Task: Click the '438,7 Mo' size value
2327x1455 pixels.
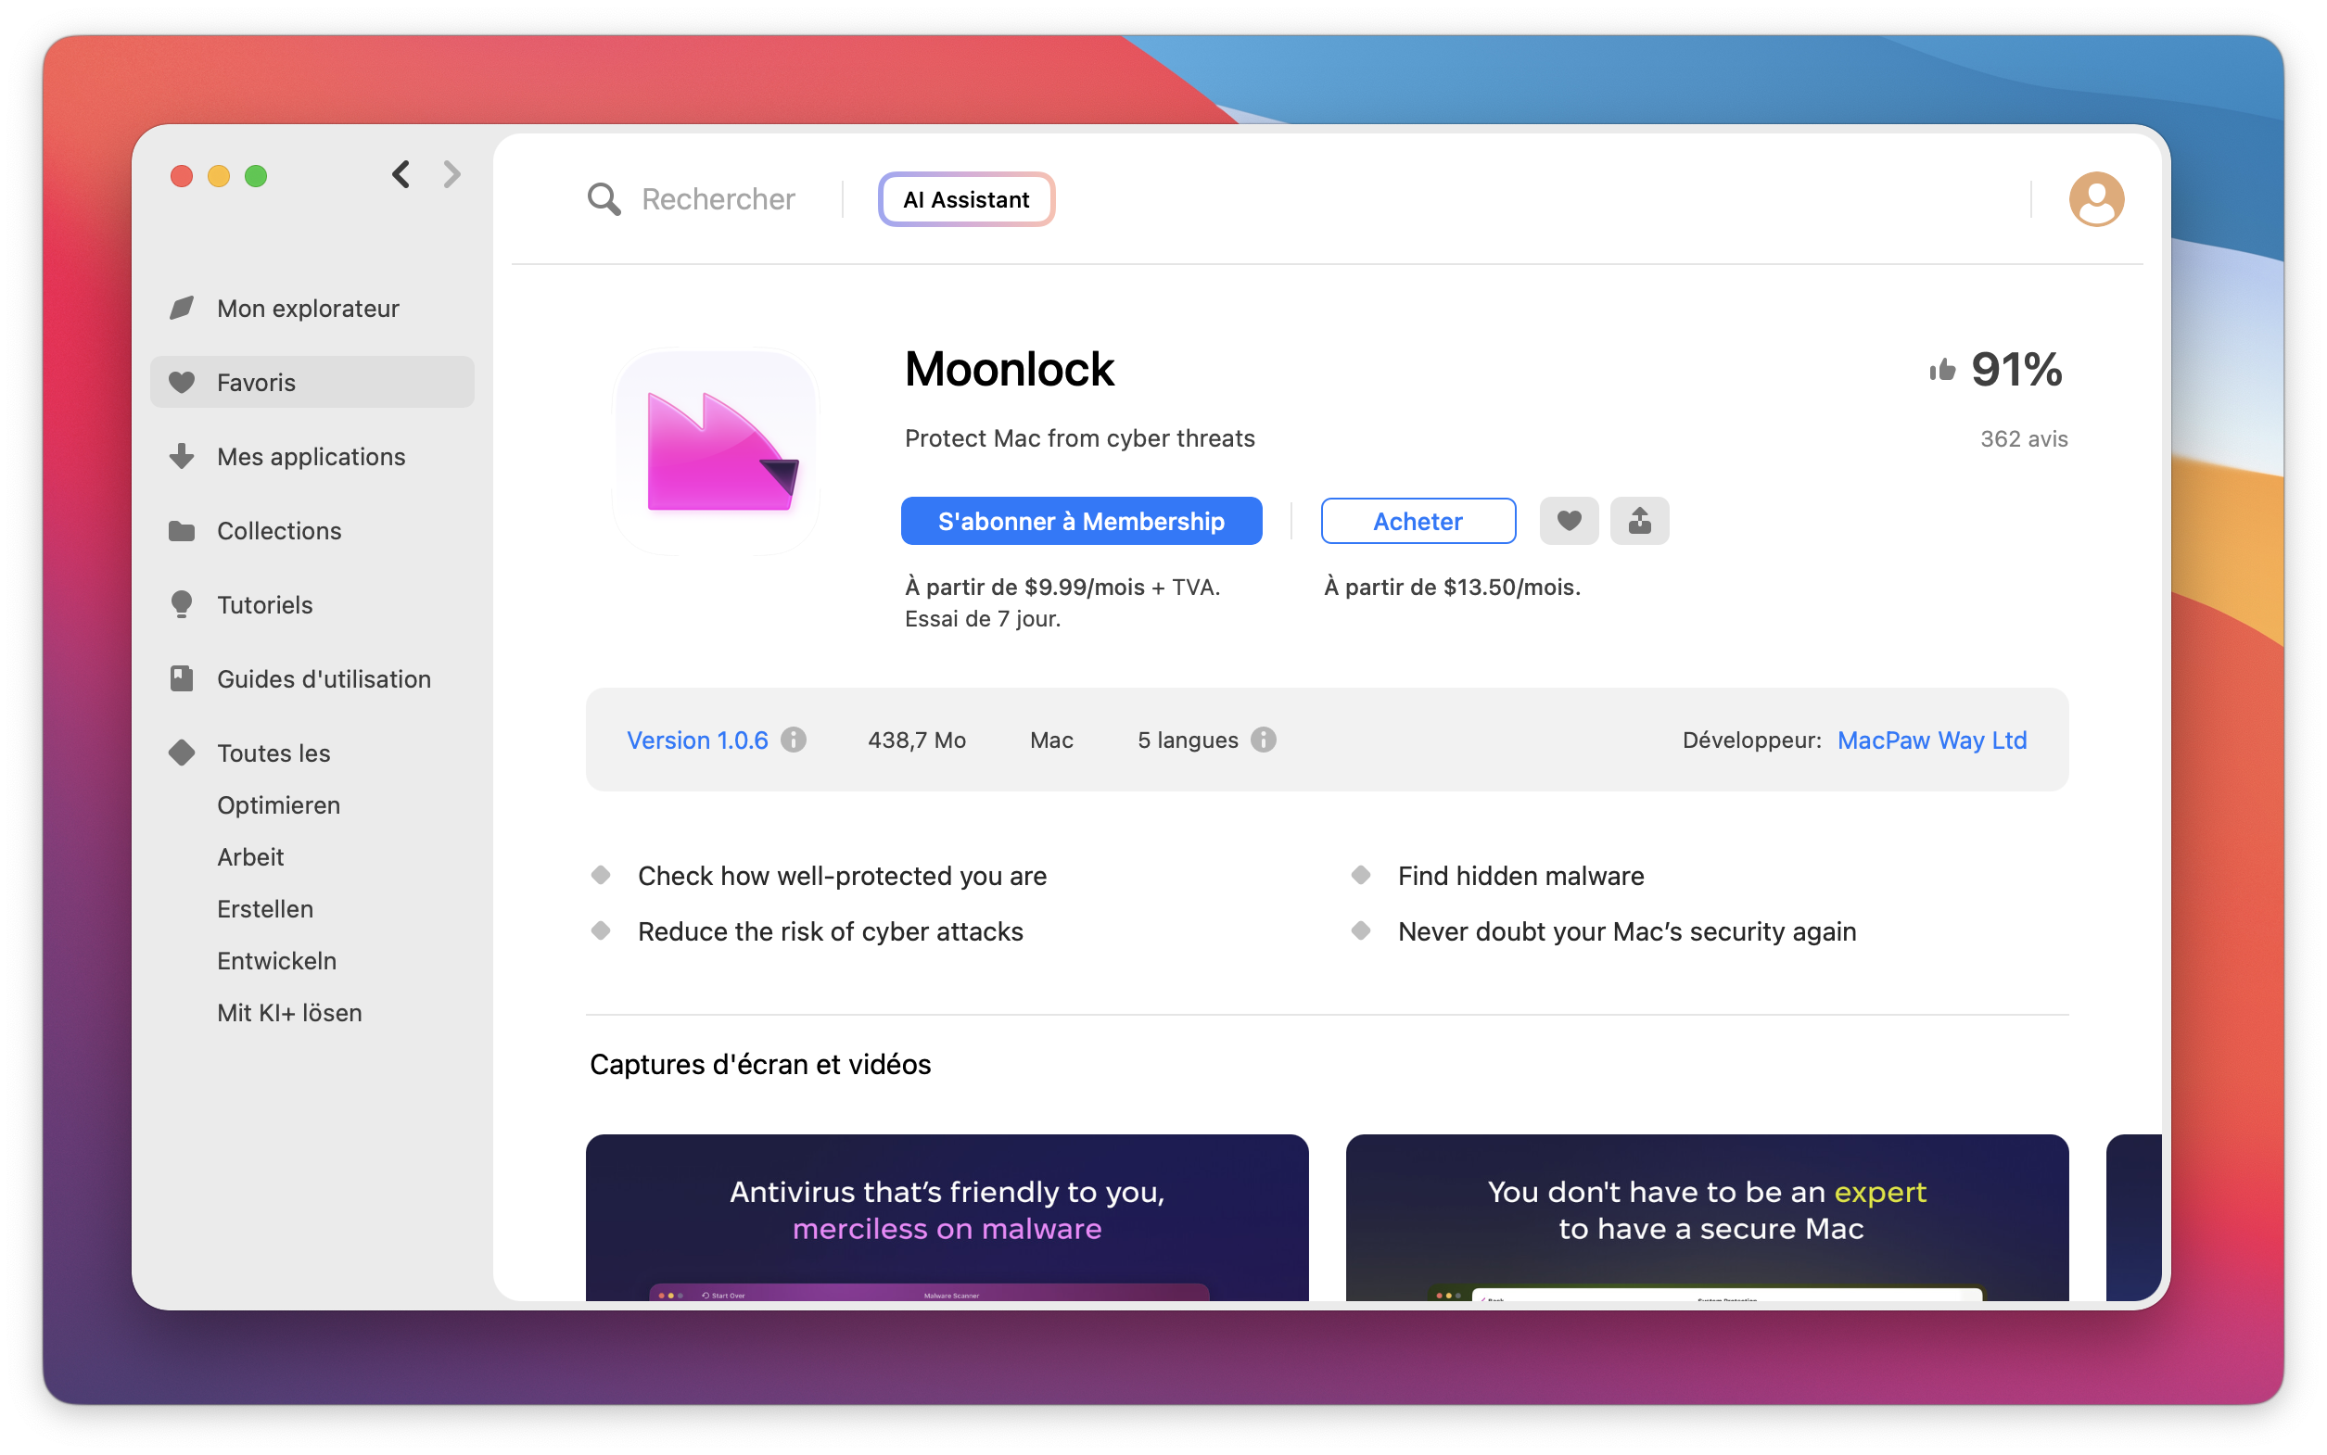Action: [x=916, y=739]
